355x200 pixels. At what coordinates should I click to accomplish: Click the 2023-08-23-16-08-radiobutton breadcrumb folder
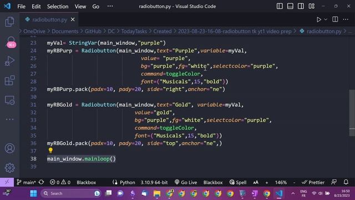point(235,31)
